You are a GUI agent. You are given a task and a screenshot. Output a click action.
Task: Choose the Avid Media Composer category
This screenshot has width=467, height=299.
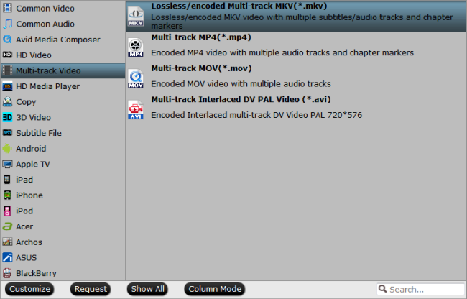pyautogui.click(x=63, y=40)
